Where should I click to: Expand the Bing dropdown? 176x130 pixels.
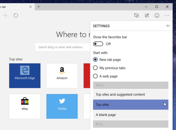pos(131,124)
